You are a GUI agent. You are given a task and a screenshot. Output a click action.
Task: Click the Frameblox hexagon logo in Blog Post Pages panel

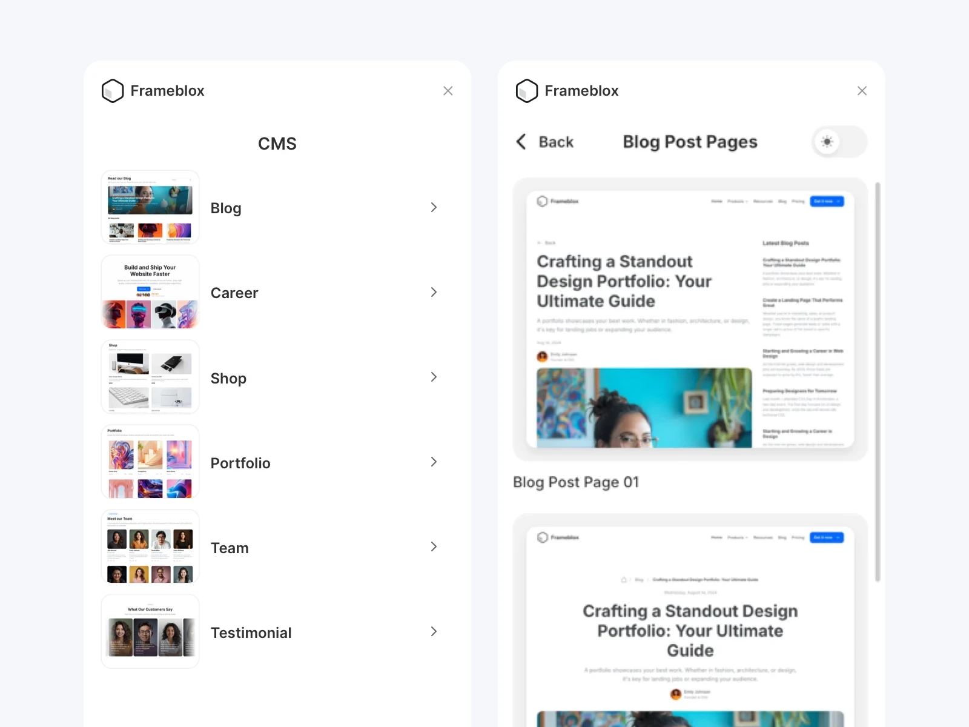527,91
